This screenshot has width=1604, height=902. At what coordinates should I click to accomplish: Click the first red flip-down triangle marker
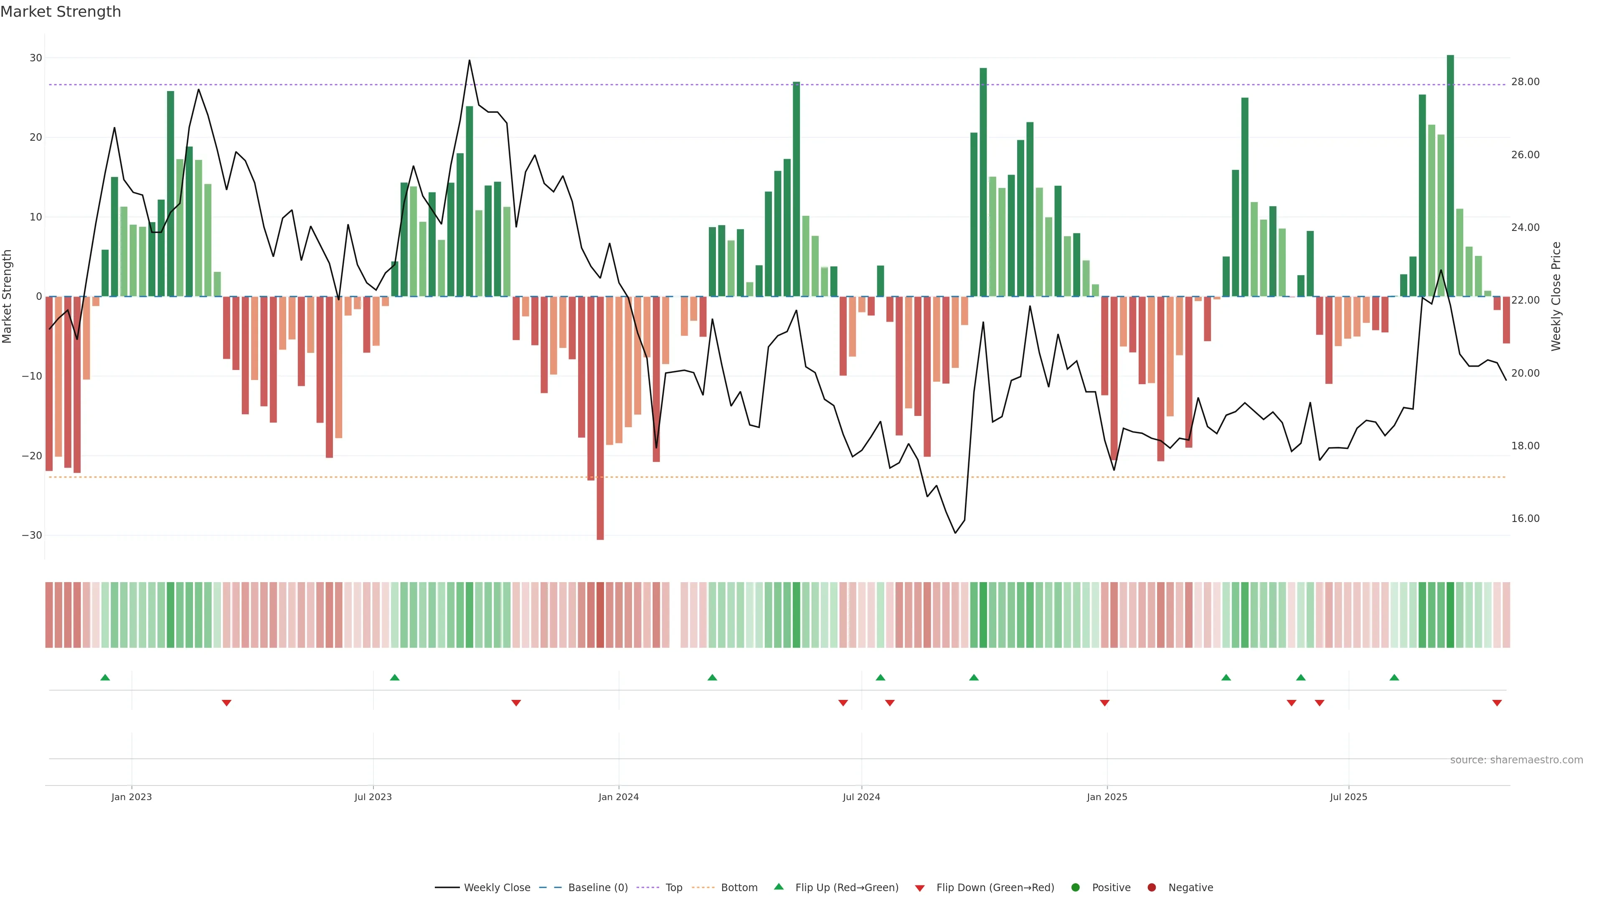pos(227,703)
